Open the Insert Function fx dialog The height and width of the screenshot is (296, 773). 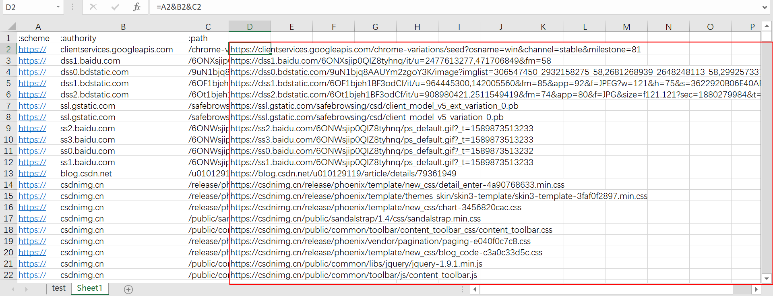[x=137, y=7]
